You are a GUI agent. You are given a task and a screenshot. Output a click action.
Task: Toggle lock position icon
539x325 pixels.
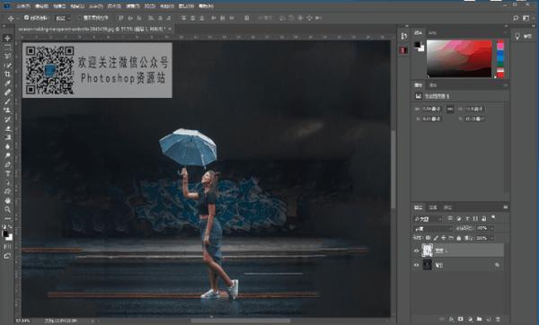(x=444, y=238)
